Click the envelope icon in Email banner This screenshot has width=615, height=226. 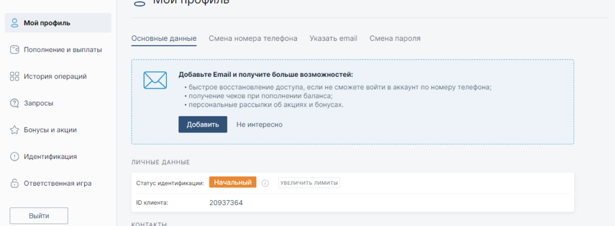tap(155, 80)
